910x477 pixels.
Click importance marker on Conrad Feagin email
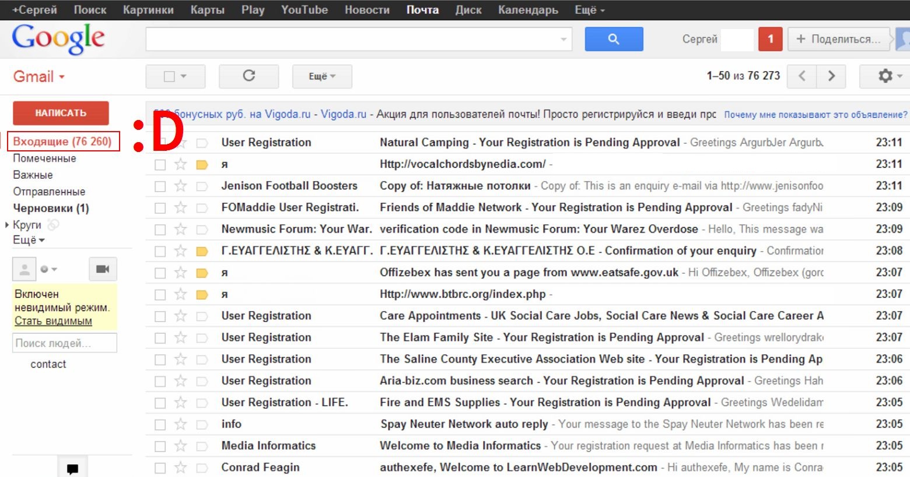(x=202, y=468)
